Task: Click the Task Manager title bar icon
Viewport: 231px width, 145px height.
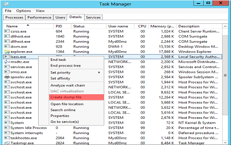Action: click(x=6, y=4)
